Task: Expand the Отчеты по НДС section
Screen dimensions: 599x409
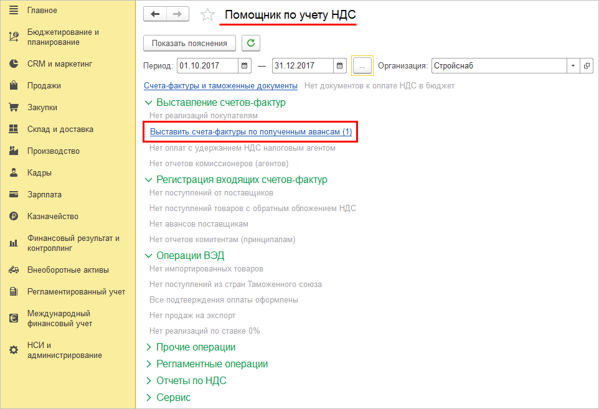Action: [148, 381]
